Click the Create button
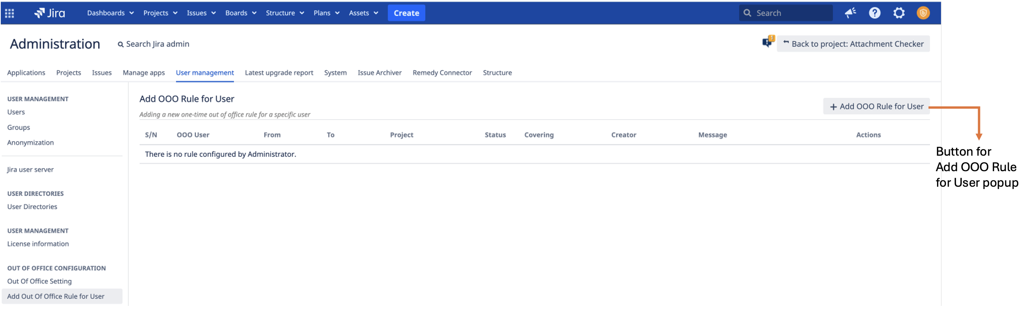 coord(406,13)
